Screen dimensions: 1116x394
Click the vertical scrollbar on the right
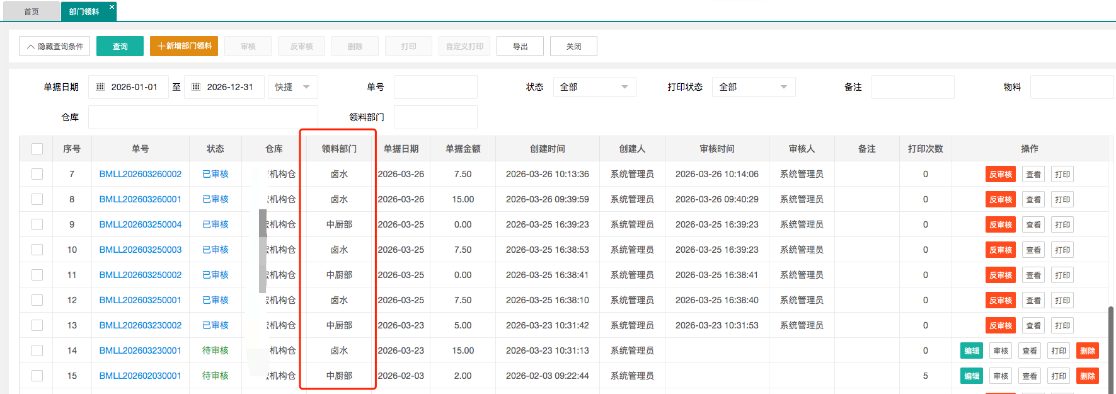pos(1111,350)
